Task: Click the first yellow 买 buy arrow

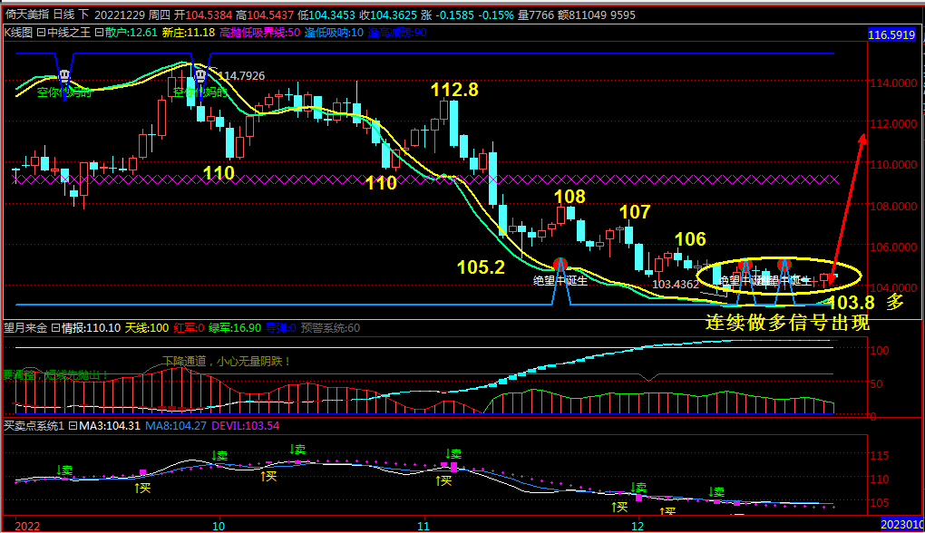Action: tap(142, 488)
